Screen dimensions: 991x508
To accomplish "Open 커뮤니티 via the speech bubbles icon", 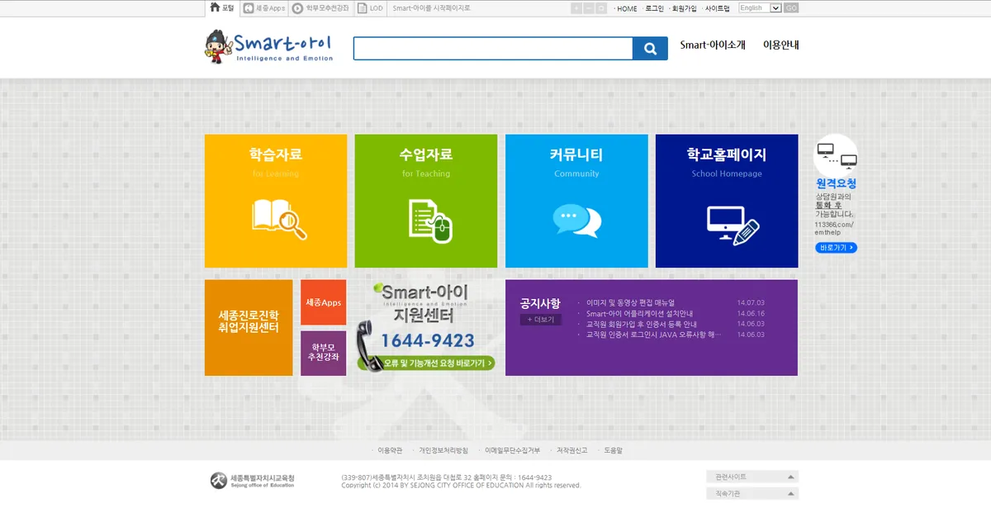I will tap(576, 220).
